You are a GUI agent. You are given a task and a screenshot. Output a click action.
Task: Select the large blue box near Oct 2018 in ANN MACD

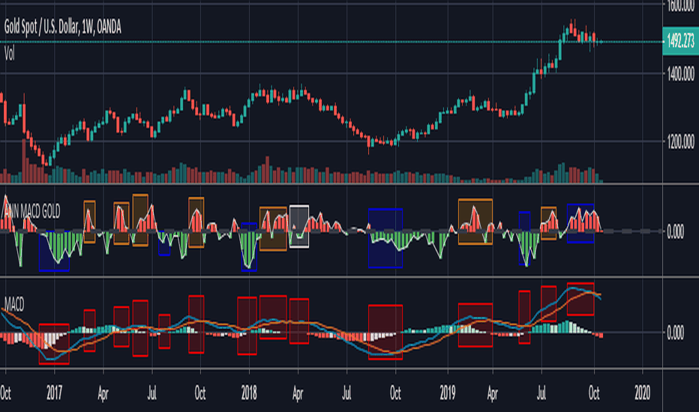coord(385,238)
